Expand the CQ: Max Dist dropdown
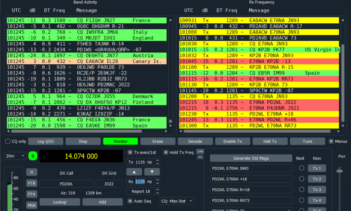 coord(177,201)
